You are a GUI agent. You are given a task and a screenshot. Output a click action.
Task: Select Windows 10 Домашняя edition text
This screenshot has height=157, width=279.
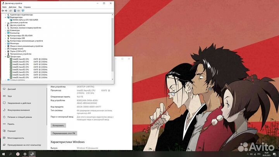[x=87, y=148]
